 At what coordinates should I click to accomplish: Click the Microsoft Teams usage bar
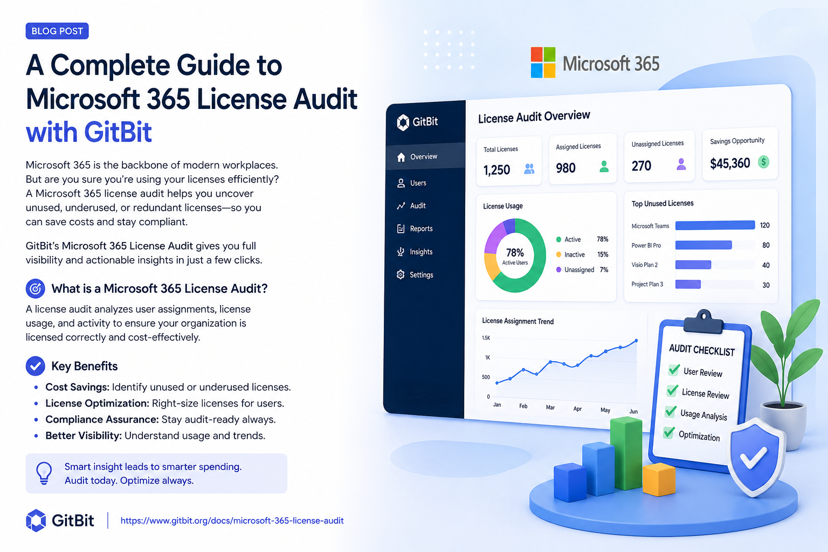[x=715, y=225]
